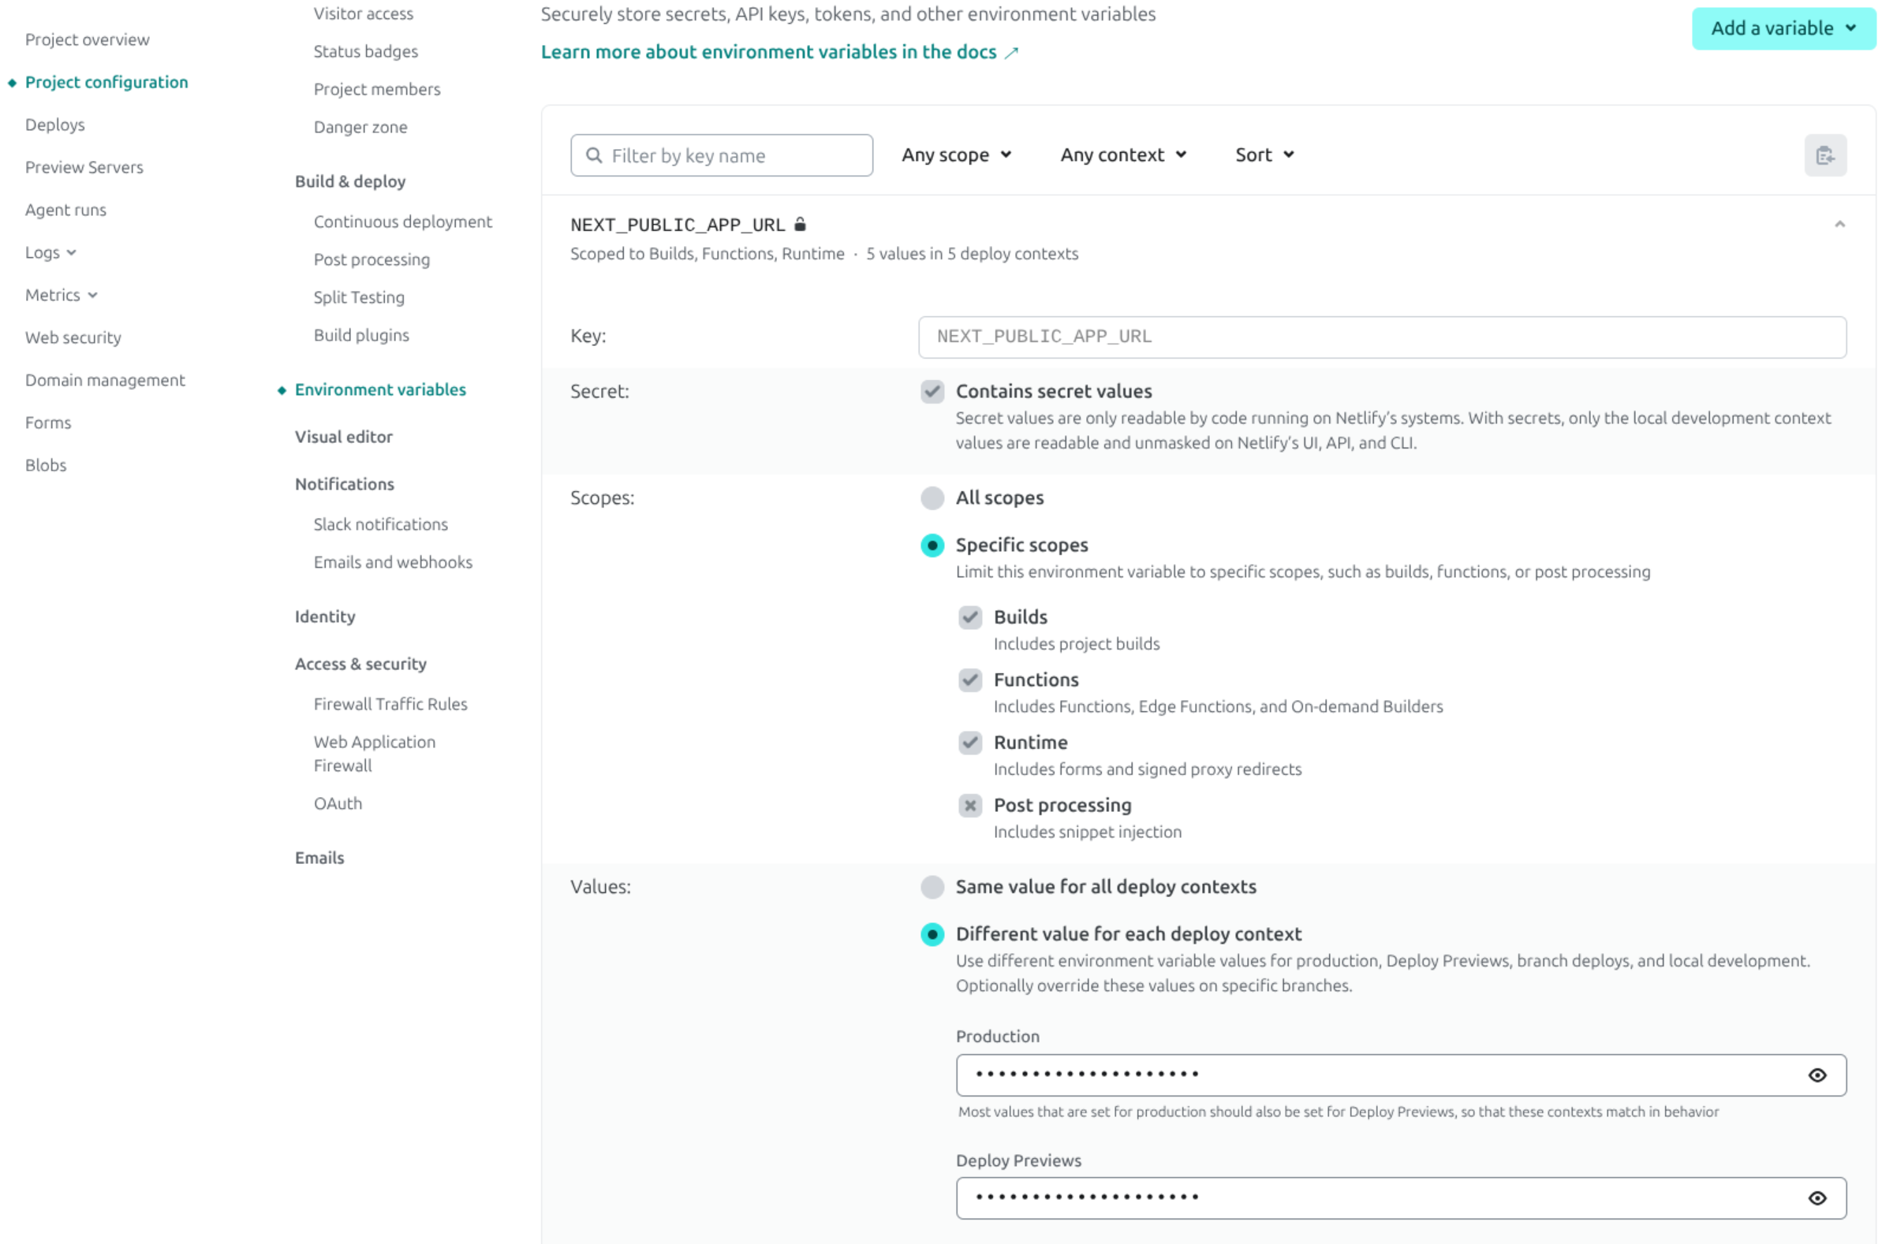This screenshot has height=1244, width=1893.
Task: Enable the Post processing scope checkbox
Action: point(970,805)
